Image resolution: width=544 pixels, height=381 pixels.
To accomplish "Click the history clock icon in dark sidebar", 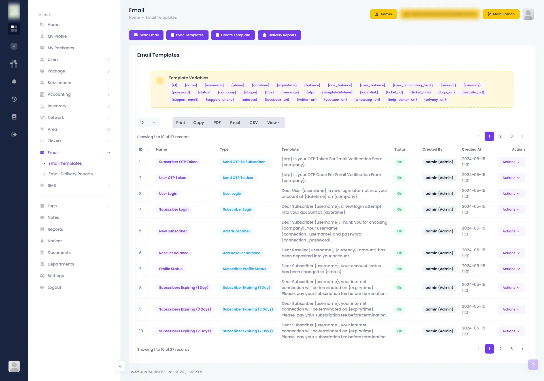I will coord(14,99).
